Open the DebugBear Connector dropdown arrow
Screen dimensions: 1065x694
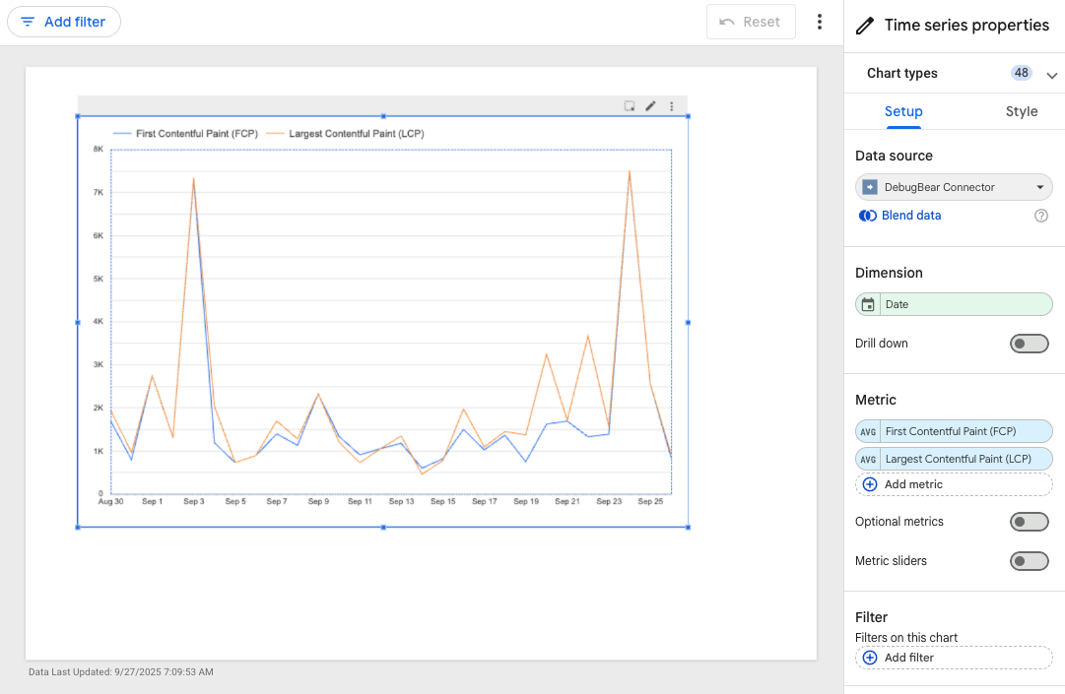(1039, 187)
